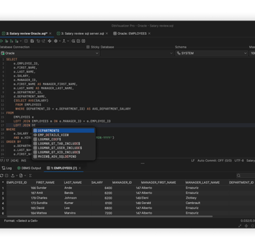
Task: Click the sparkle icon in bottom-right corner
Action: point(246,226)
